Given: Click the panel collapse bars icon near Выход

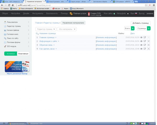Looking at the screenshot, I should [150, 13].
